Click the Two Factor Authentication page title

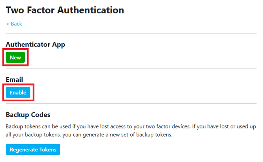pyautogui.click(x=65, y=10)
